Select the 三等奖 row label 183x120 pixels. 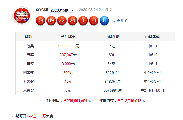click(x=28, y=64)
